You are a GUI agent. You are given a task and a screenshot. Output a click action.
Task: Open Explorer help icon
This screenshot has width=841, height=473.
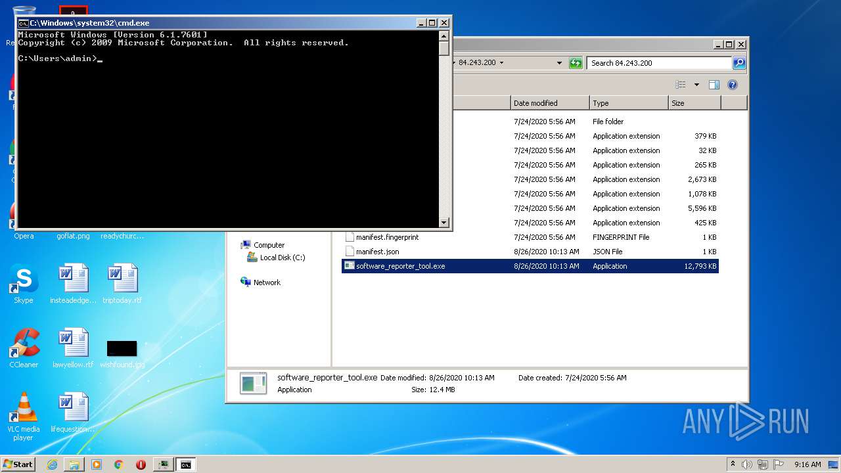[x=733, y=85]
